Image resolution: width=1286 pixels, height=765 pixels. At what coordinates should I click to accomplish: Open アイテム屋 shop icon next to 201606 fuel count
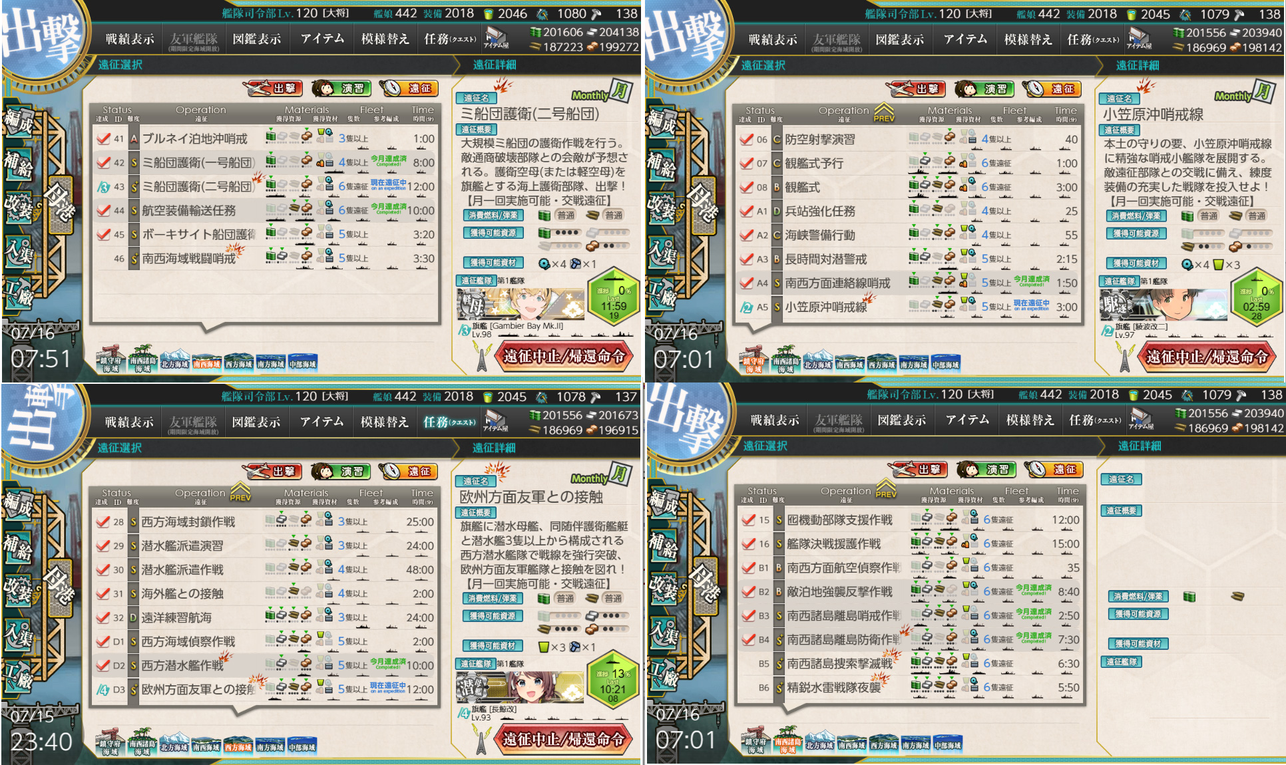495,38
